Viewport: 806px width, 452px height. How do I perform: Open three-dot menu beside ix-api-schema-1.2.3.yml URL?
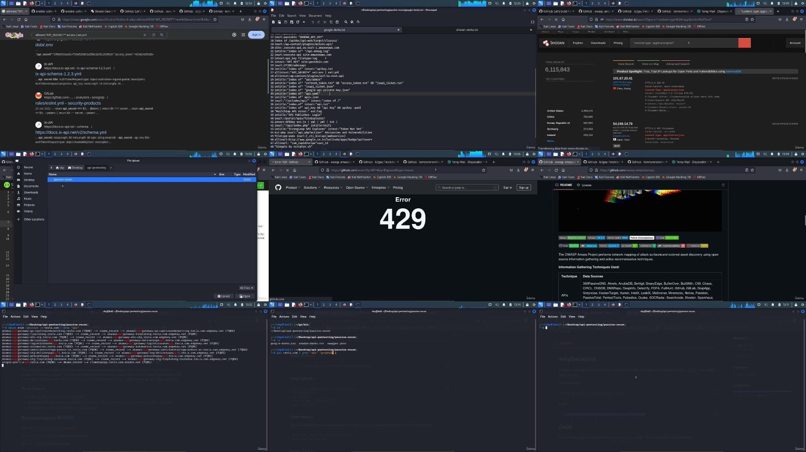[x=114, y=68]
